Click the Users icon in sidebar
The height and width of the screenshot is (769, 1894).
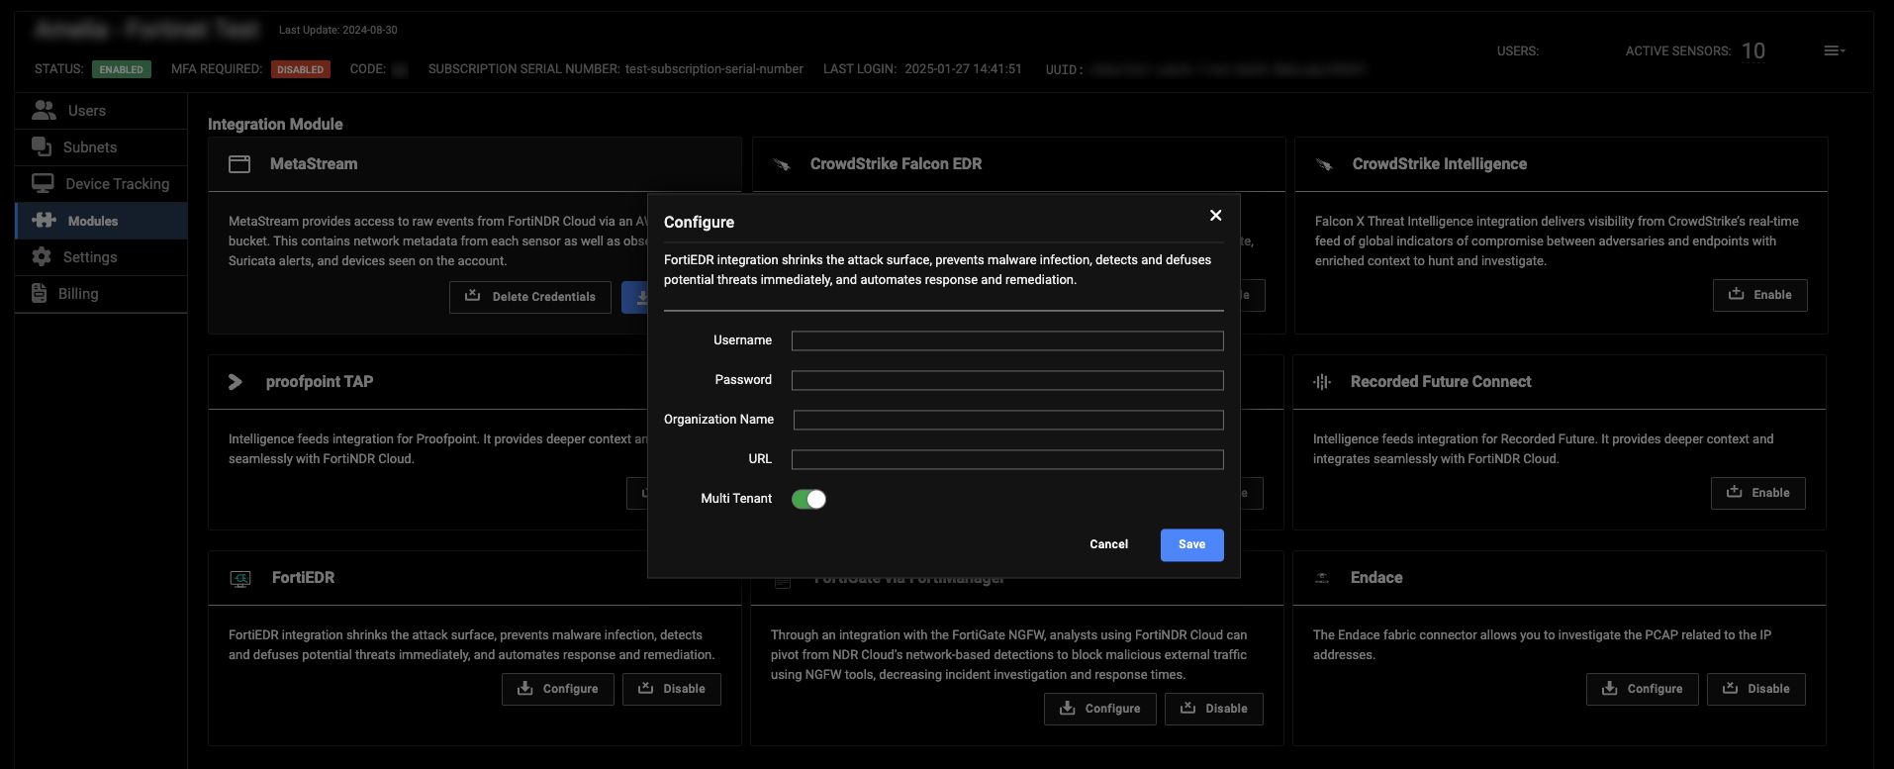coord(44,110)
